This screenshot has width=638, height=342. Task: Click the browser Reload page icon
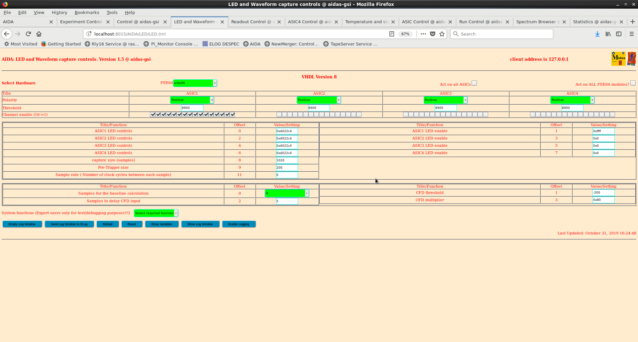coord(28,34)
